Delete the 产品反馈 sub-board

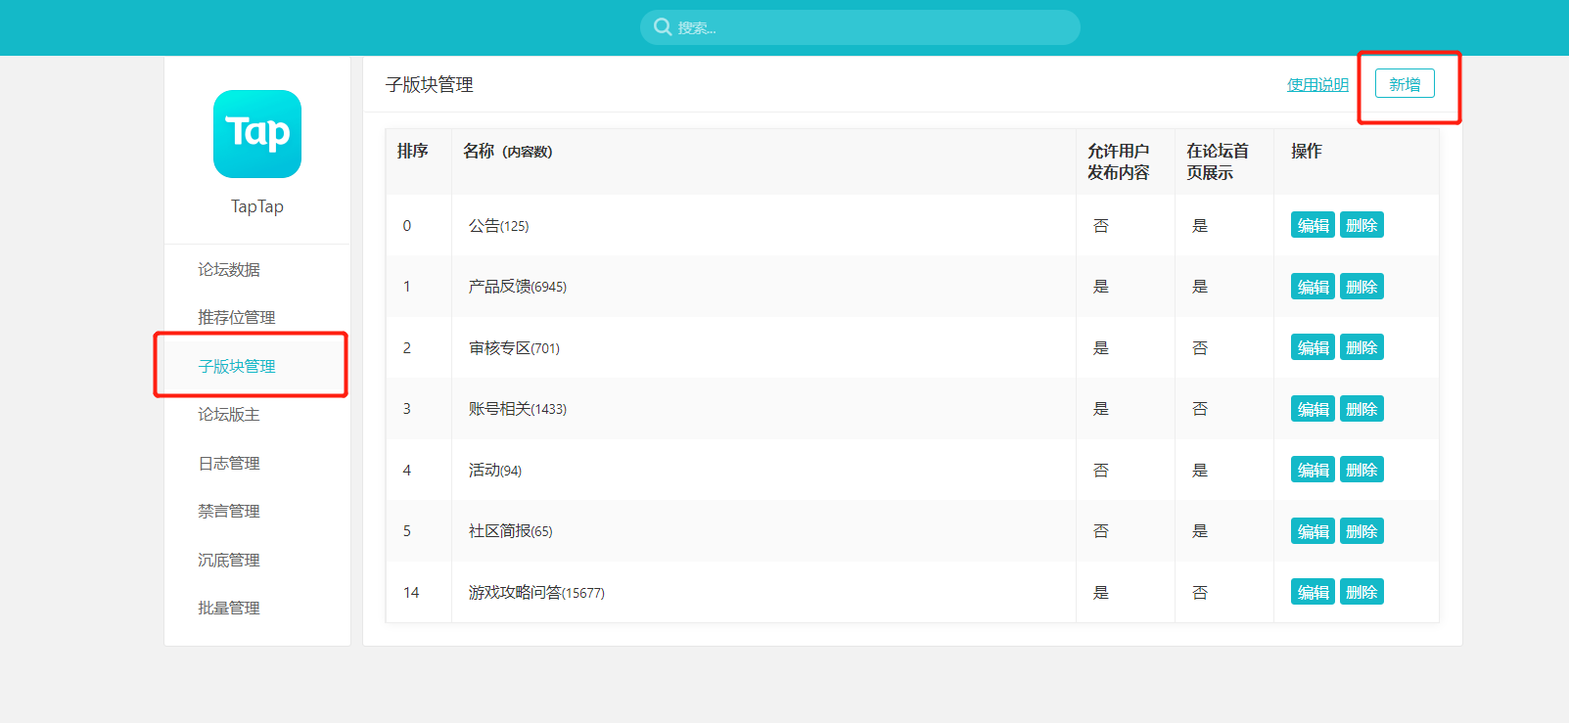tap(1361, 287)
